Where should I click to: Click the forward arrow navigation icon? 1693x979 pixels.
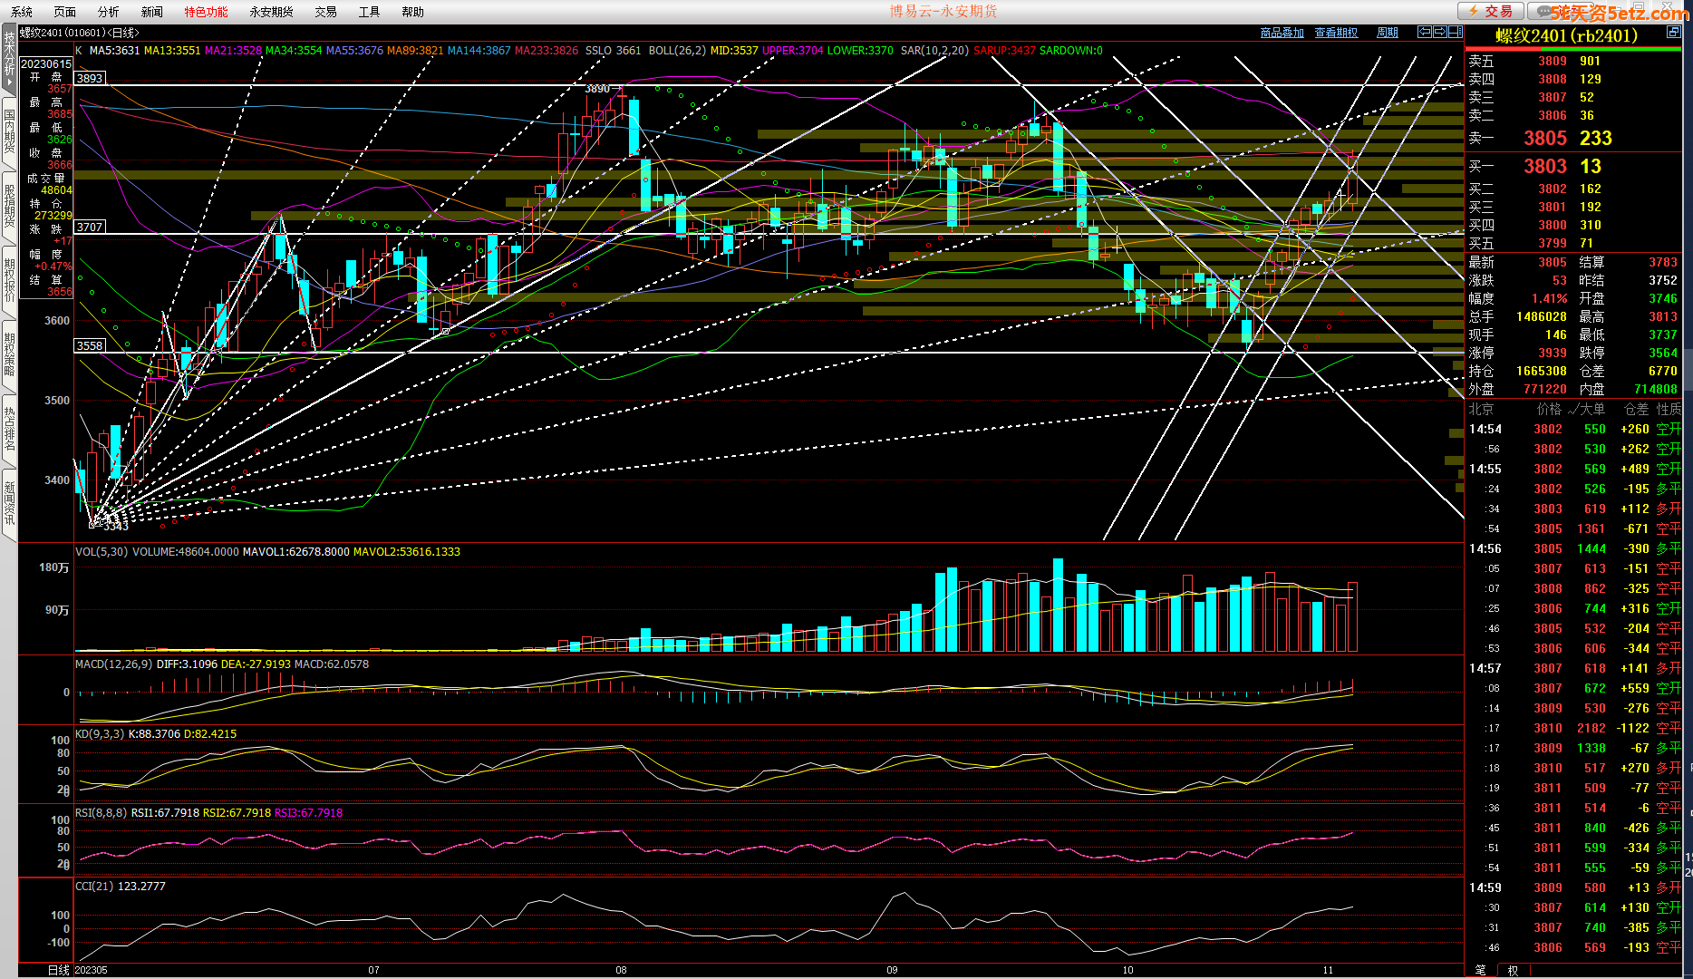1439,32
